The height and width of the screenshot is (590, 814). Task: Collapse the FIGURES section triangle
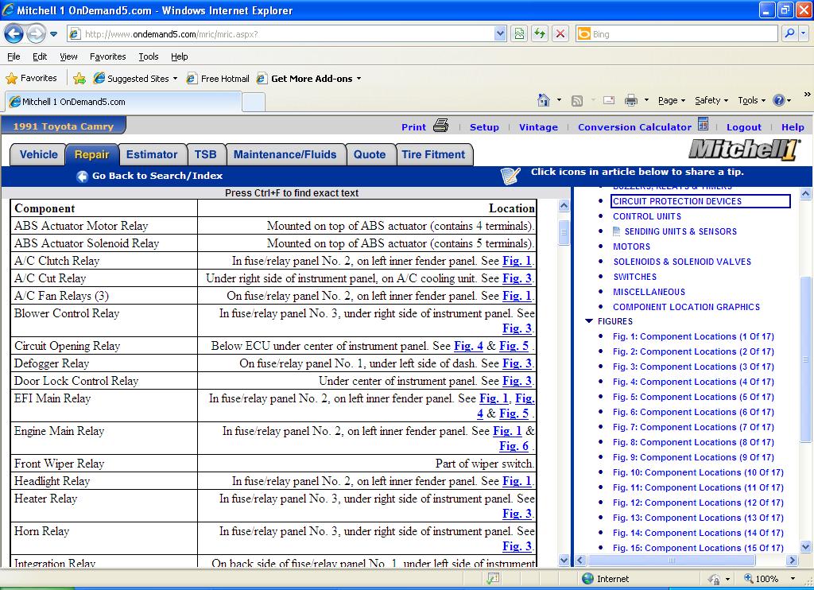589,321
